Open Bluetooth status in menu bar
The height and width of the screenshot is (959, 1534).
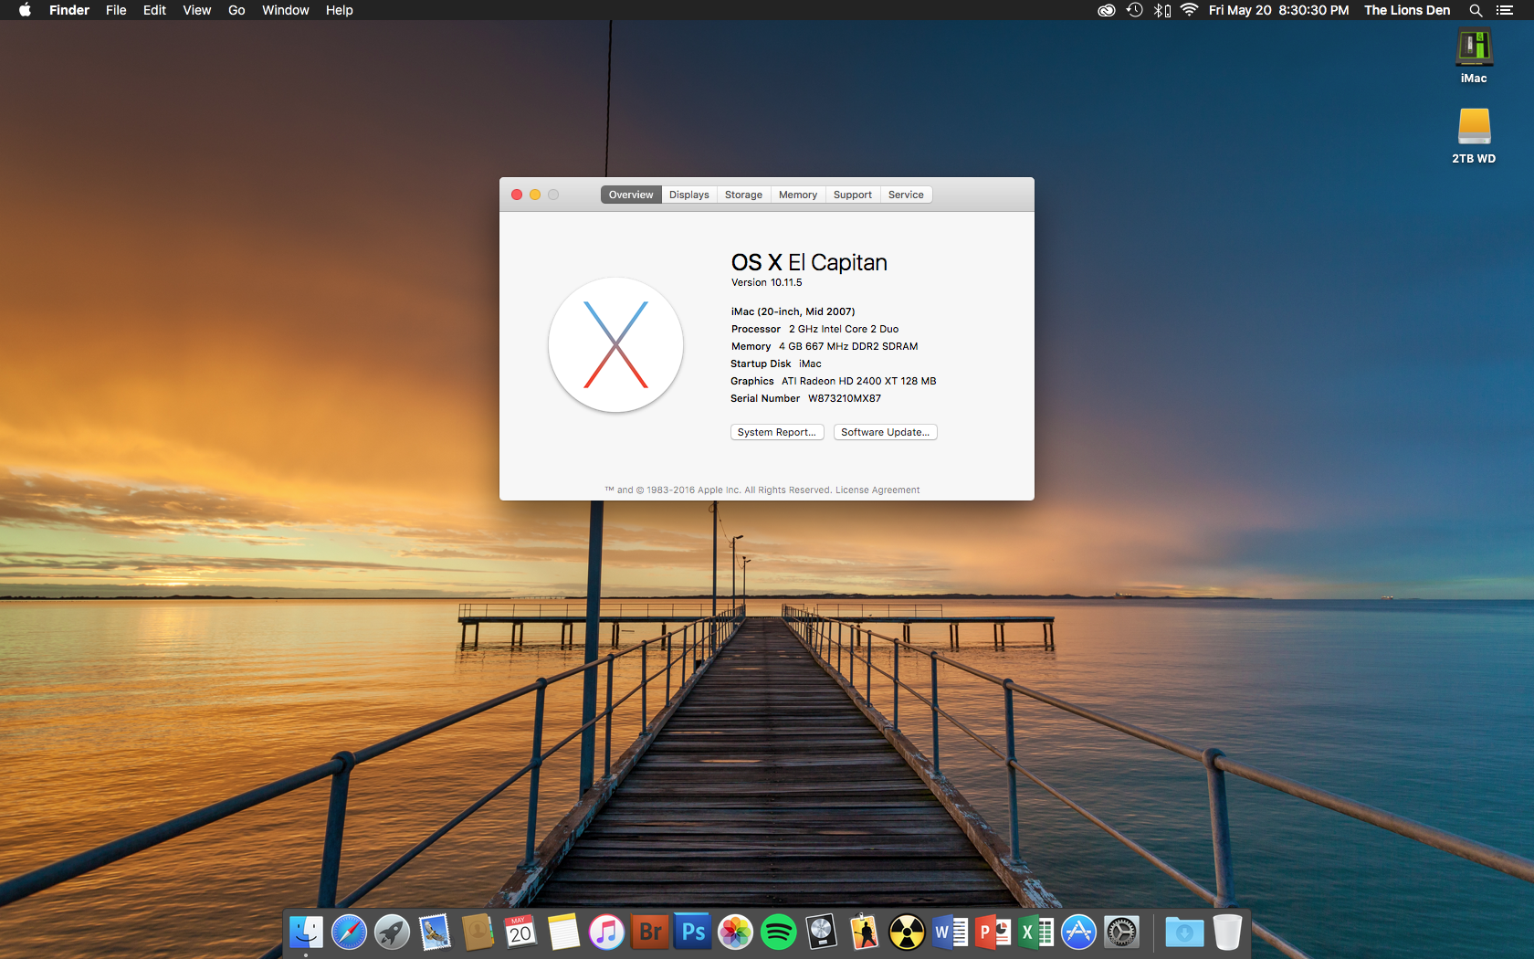tap(1161, 10)
